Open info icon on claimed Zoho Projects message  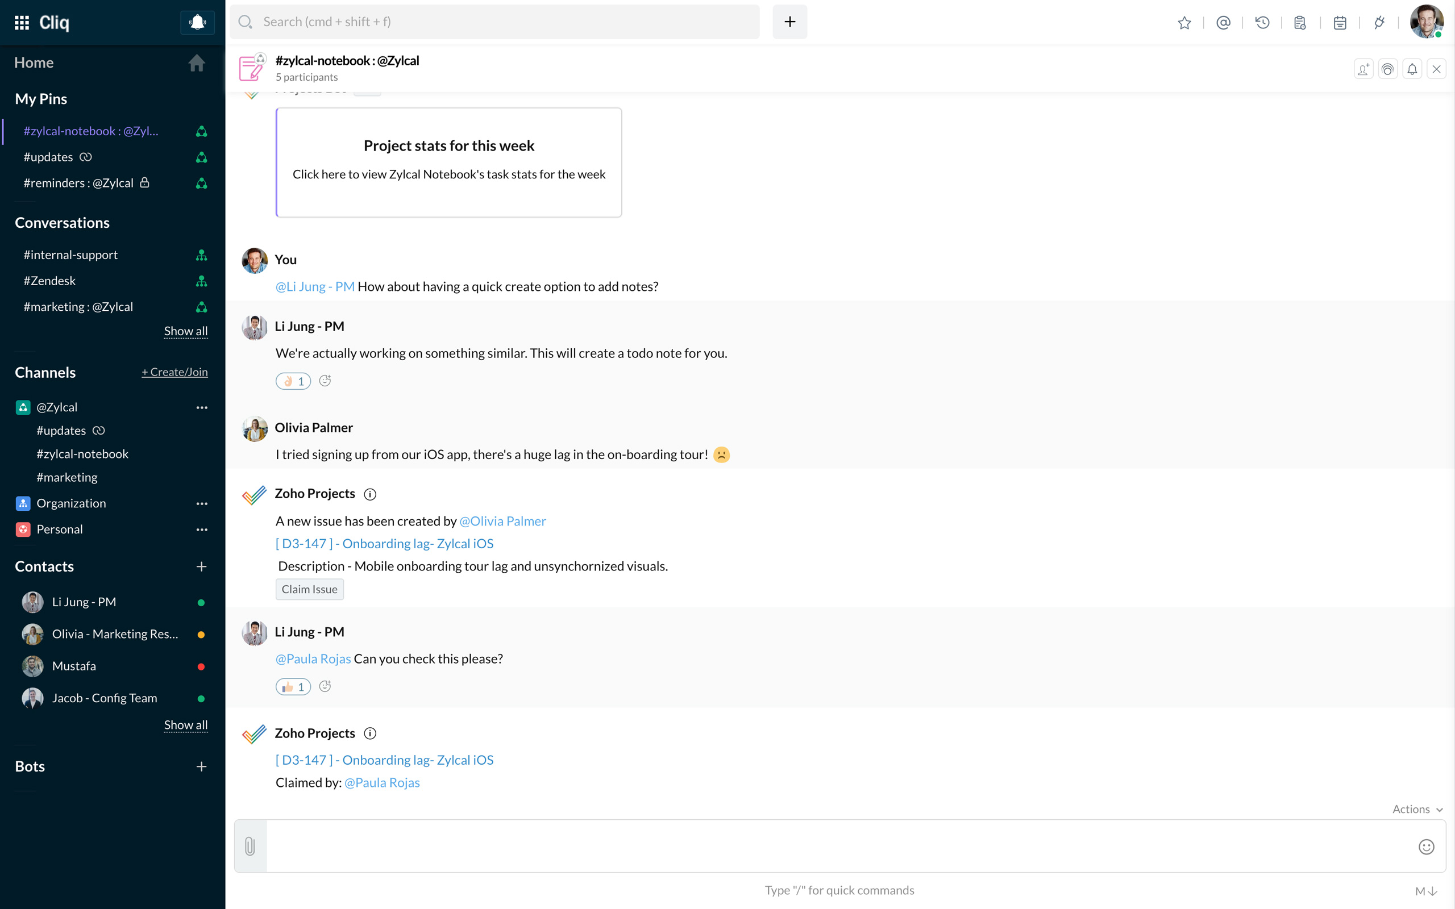tap(370, 733)
